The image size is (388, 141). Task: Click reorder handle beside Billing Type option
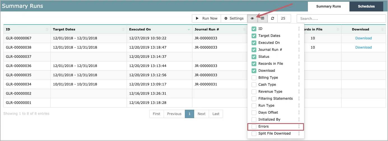tap(299, 78)
